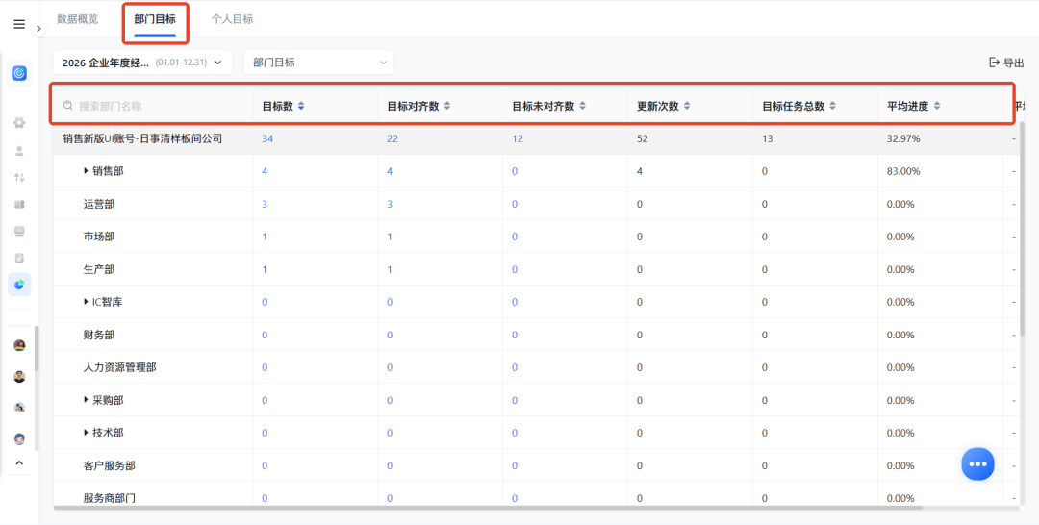The image size is (1039, 525).
Task: Select the 销售新版UI账号-日事清样板间公司 row name
Action: [x=142, y=139]
